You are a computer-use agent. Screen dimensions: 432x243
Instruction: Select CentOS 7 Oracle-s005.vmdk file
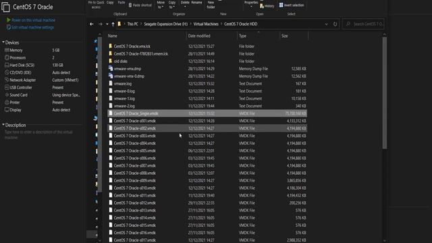207,151
